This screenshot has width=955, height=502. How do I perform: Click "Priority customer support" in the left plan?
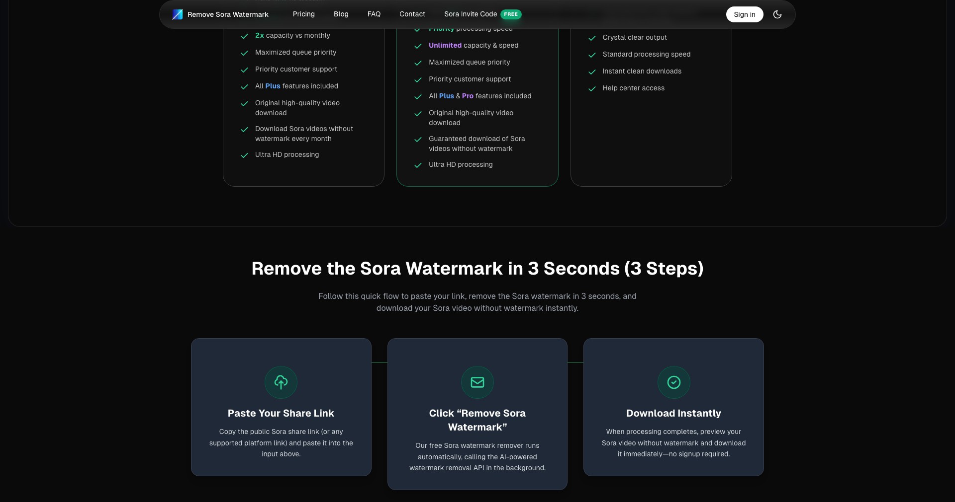pos(296,69)
